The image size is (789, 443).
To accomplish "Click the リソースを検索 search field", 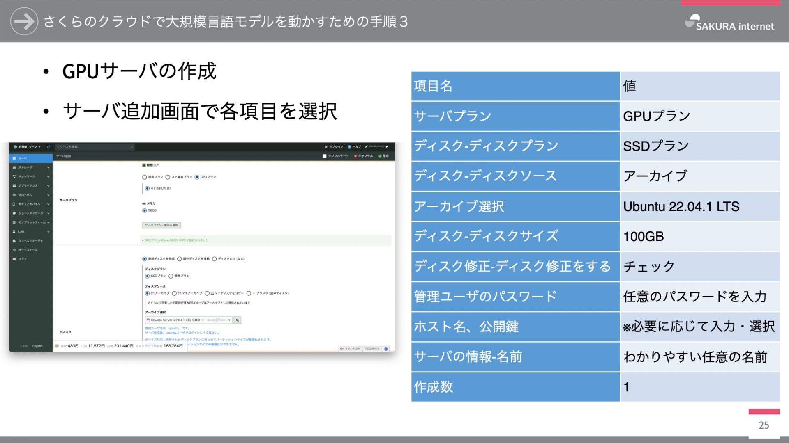I will (95, 147).
